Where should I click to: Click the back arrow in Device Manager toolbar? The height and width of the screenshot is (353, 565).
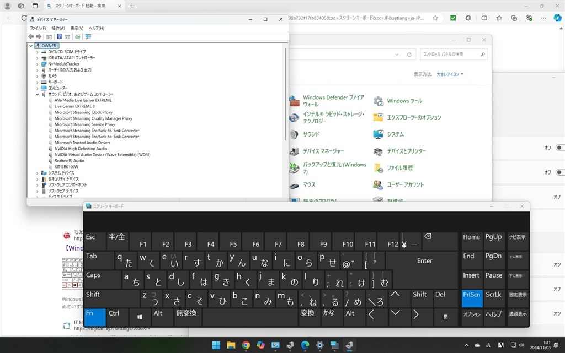[x=31, y=36]
